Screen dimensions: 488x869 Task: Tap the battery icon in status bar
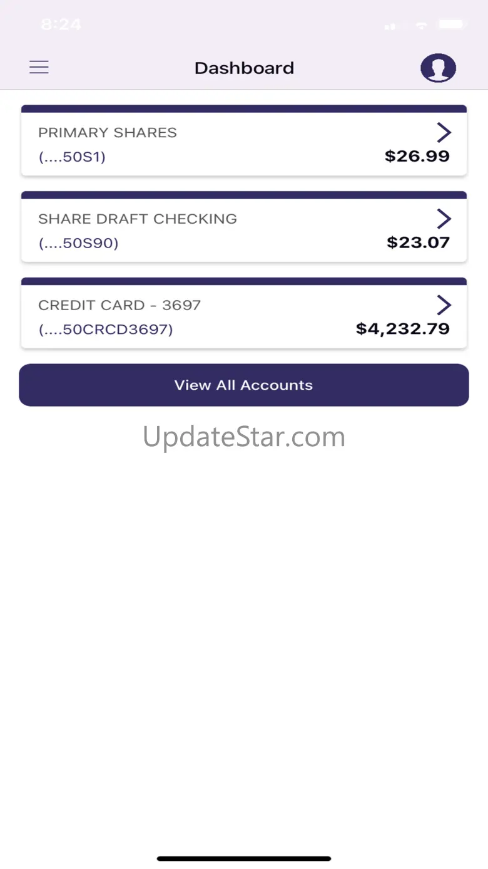[450, 25]
